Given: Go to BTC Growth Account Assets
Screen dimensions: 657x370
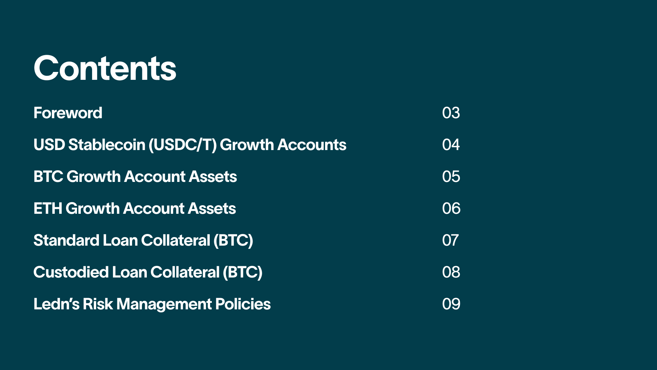Looking at the screenshot, I should pos(135,177).
